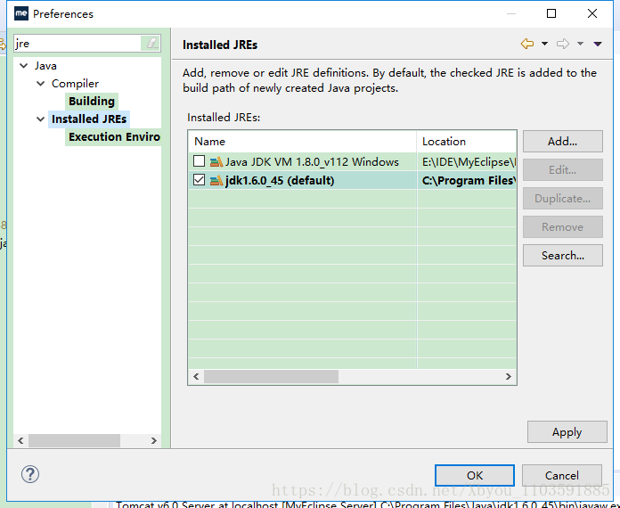Click the Remove button
The height and width of the screenshot is (508, 620).
[563, 226]
